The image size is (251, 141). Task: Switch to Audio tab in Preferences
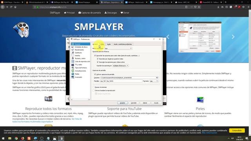[109, 44]
